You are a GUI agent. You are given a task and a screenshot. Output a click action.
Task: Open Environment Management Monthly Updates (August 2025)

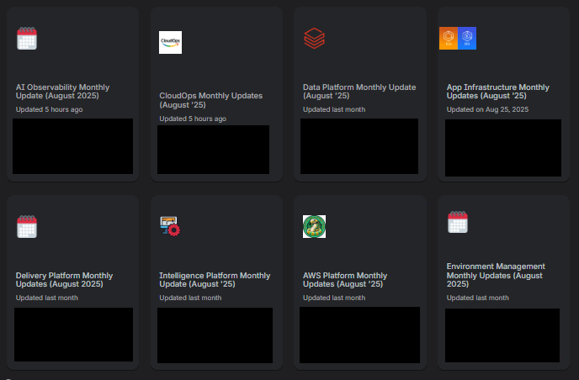(x=496, y=275)
